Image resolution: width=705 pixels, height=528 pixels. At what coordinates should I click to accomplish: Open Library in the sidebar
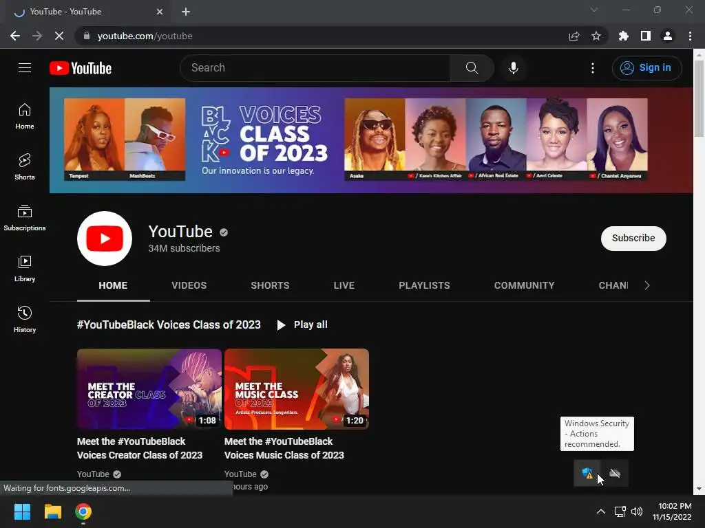tap(25, 269)
